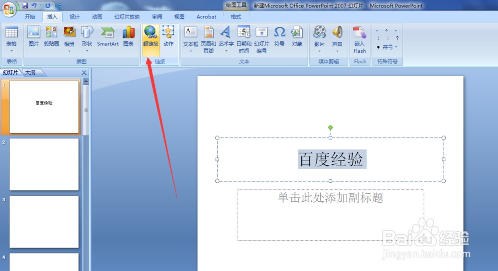Expand the photo album (相册) dropdown arrow
This screenshot has width=498, height=271.
[x=69, y=51]
